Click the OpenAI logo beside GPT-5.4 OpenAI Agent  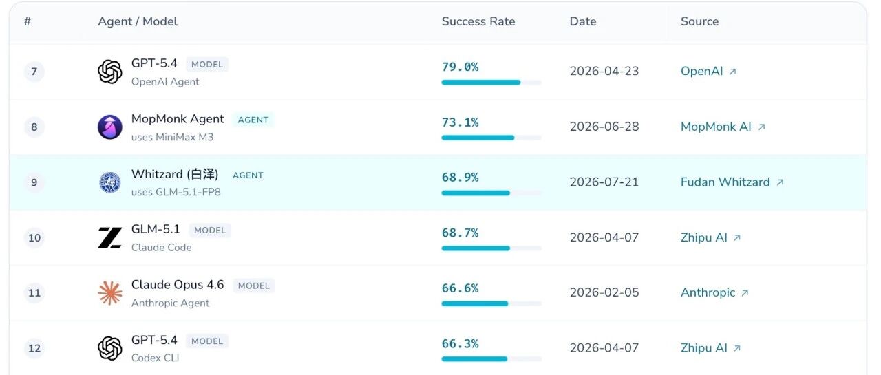[110, 72]
